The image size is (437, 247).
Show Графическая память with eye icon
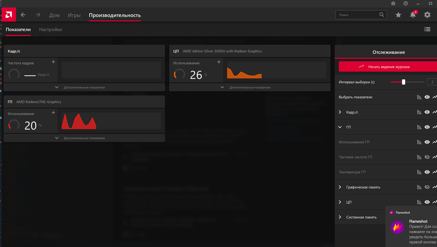pyautogui.click(x=427, y=187)
